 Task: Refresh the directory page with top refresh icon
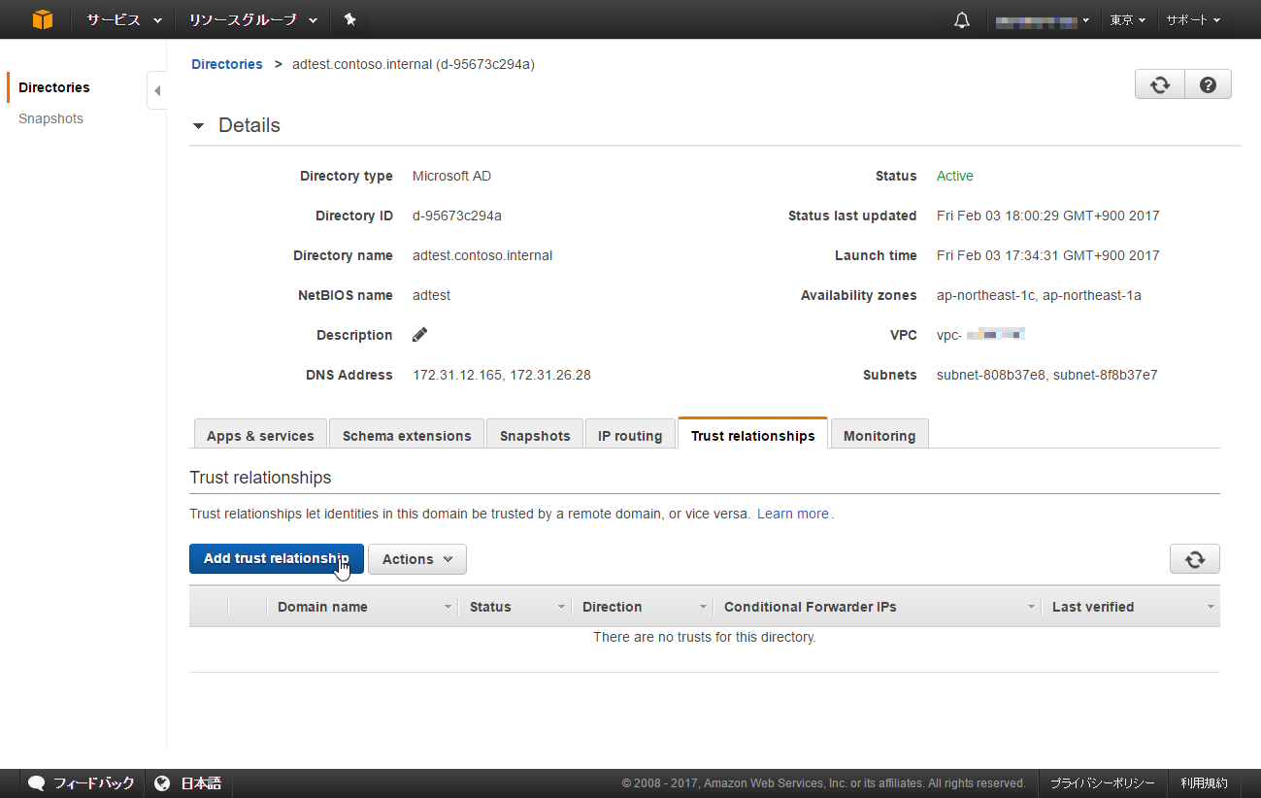pyautogui.click(x=1160, y=84)
